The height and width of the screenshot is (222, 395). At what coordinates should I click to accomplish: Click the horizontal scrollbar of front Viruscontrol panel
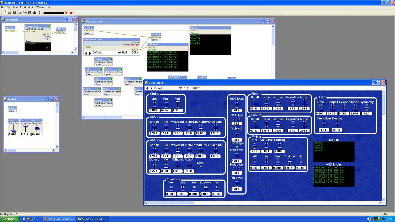[263, 203]
